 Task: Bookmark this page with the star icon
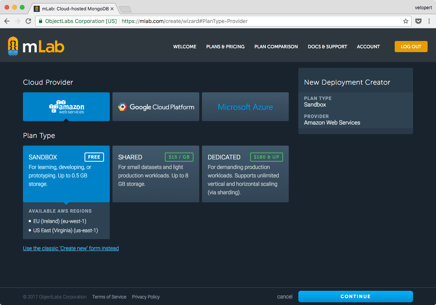coord(406,21)
